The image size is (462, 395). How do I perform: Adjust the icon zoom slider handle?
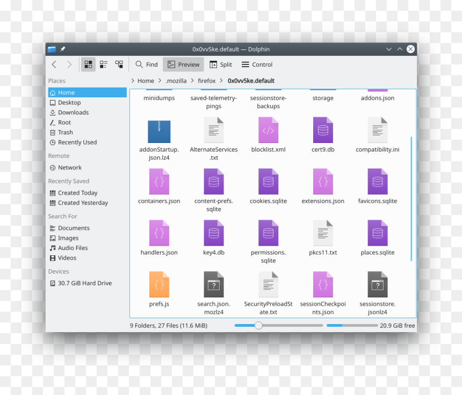point(258,326)
